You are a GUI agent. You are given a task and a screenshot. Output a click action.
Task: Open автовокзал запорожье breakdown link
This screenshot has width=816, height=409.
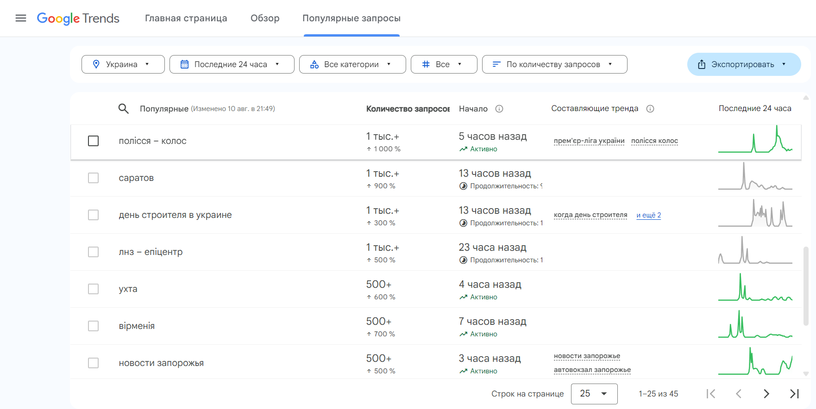(592, 370)
